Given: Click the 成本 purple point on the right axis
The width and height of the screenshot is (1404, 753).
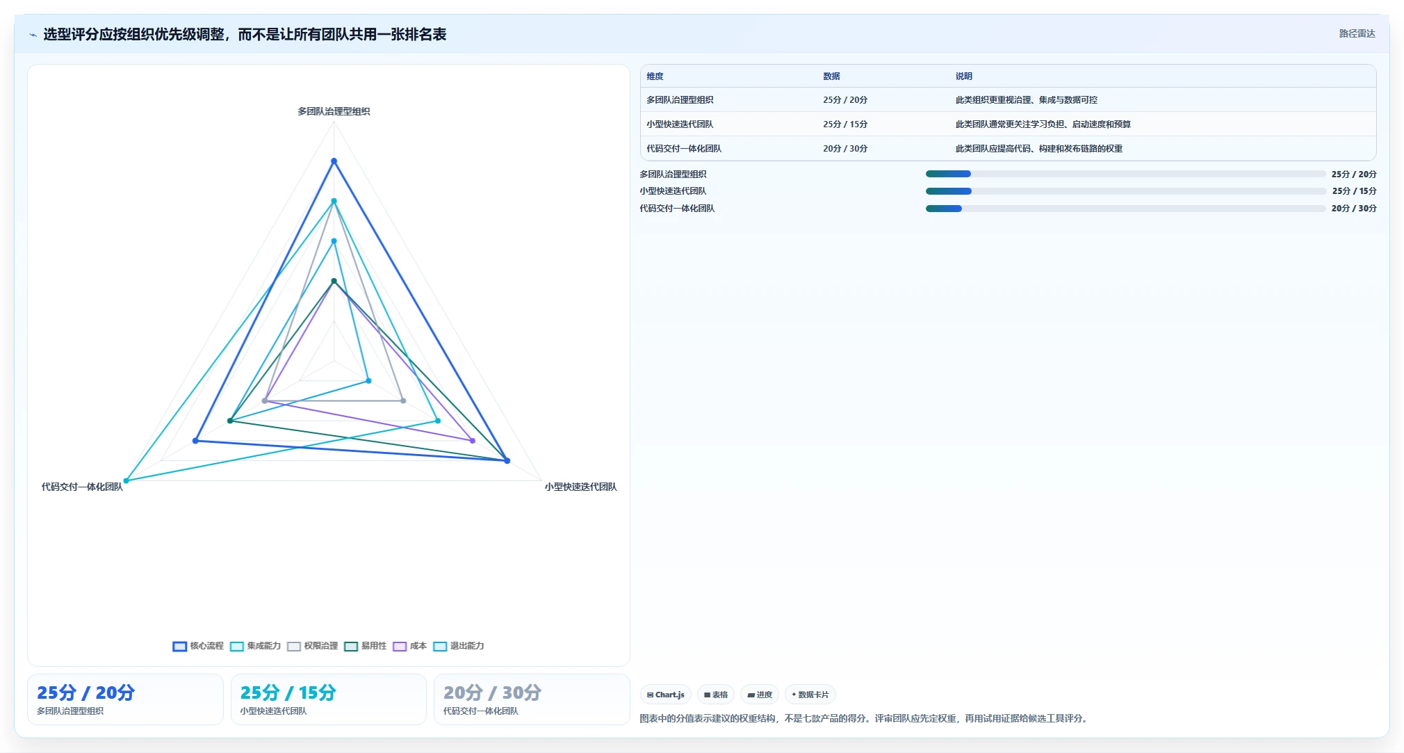Looking at the screenshot, I should point(472,441).
